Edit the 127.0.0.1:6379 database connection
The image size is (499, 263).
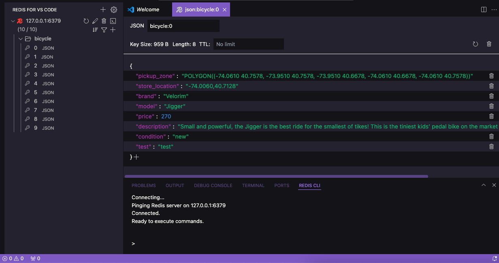point(95,21)
